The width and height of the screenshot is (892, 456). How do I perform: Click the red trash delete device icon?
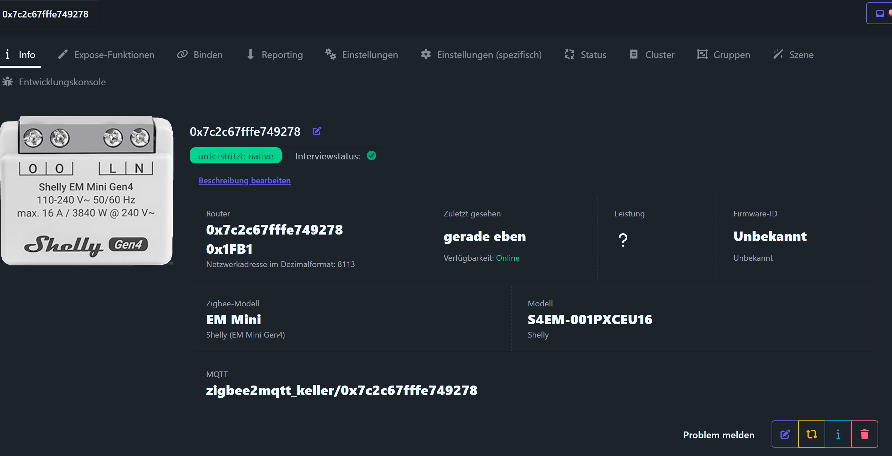864,434
